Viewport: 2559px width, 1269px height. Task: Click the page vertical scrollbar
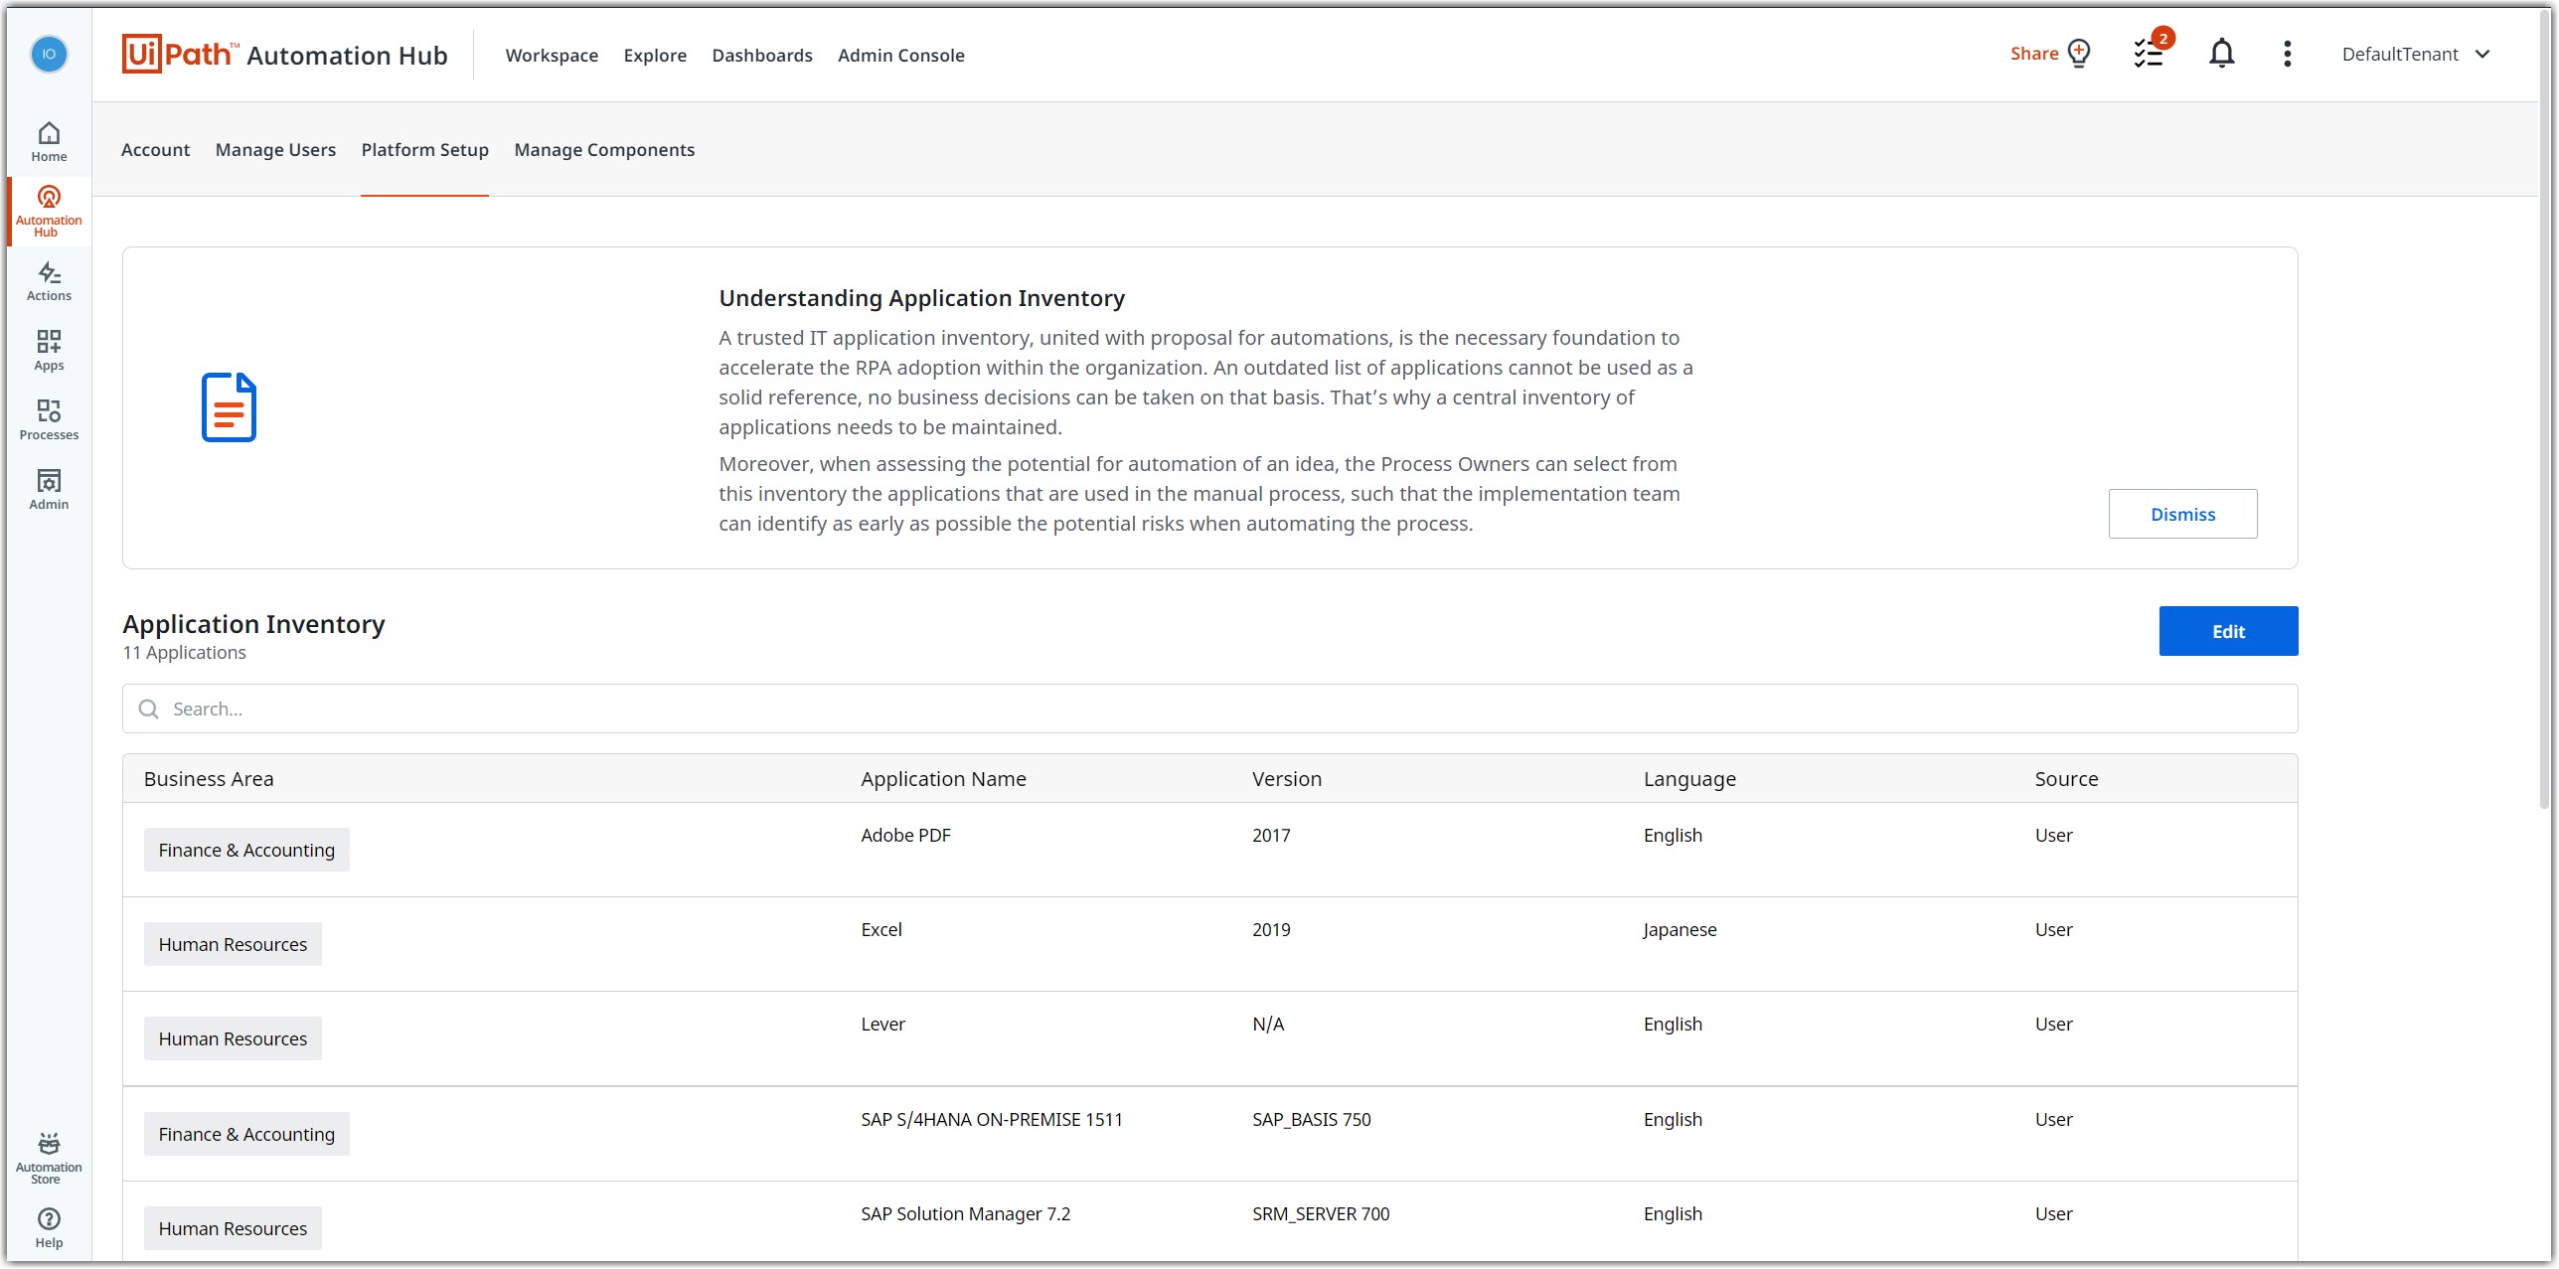[x=2546, y=407]
